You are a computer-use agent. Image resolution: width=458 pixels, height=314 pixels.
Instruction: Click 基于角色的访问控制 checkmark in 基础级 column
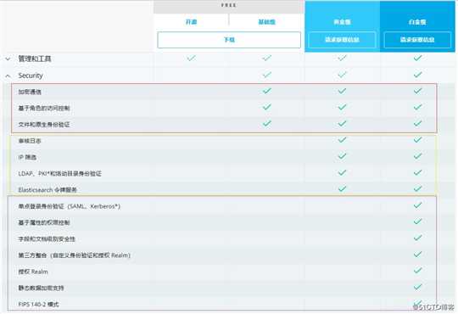click(x=266, y=107)
